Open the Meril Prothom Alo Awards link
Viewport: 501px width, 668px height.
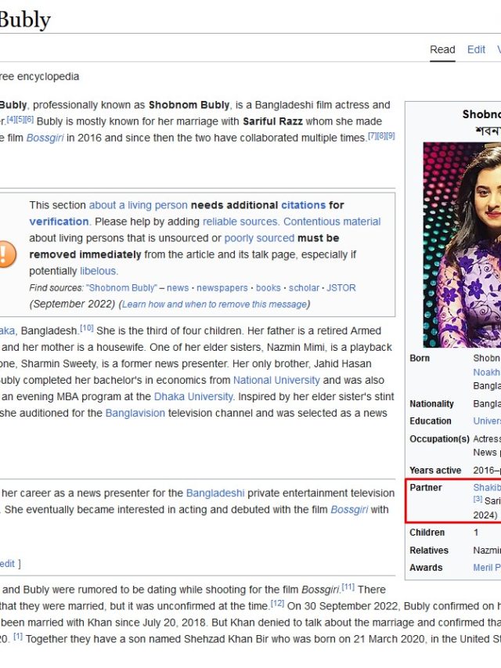point(487,568)
